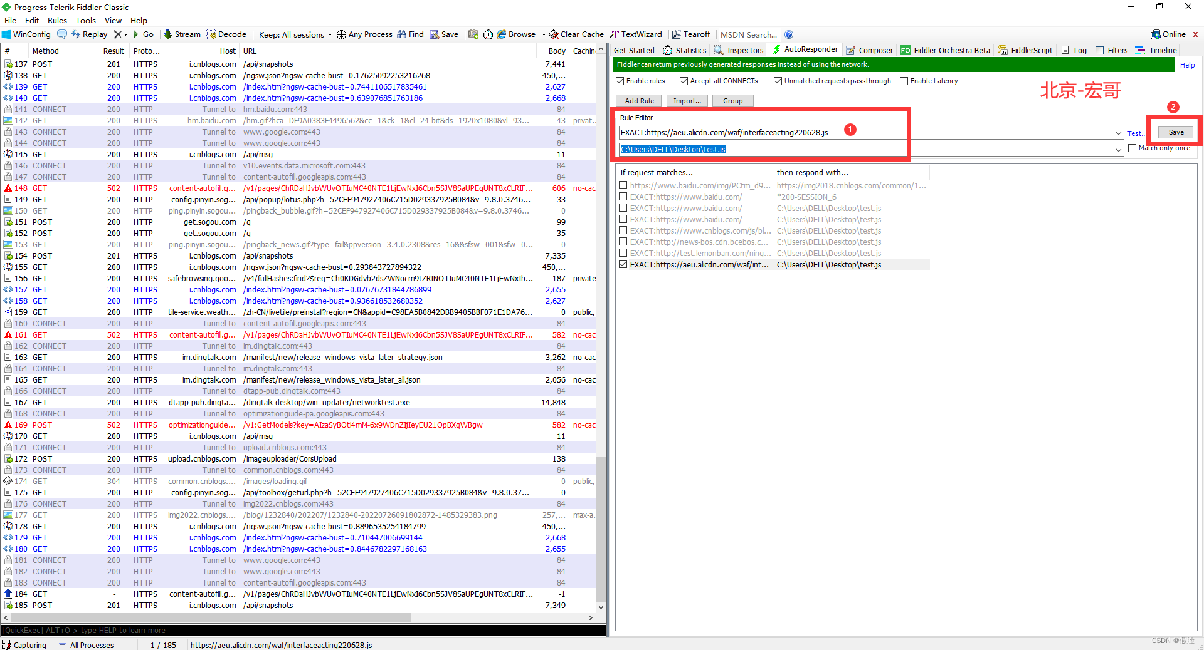Uncheck the aeu.alicdn.com rule checkbox
The height and width of the screenshot is (650, 1204).
pyautogui.click(x=623, y=265)
